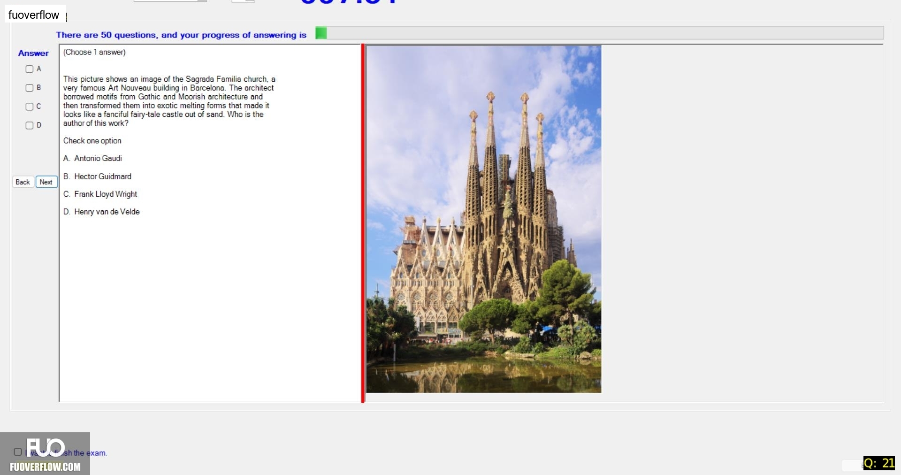Check answer option D checkbox
The height and width of the screenshot is (475, 901).
[x=30, y=125]
